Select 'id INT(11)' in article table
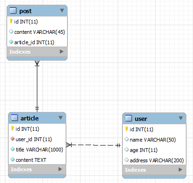 (27, 129)
